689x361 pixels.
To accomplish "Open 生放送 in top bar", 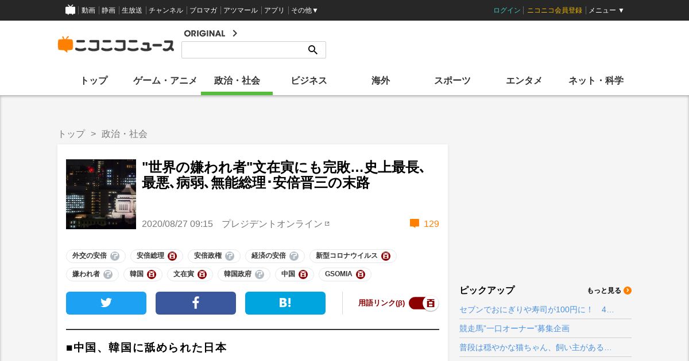I will coord(132,10).
